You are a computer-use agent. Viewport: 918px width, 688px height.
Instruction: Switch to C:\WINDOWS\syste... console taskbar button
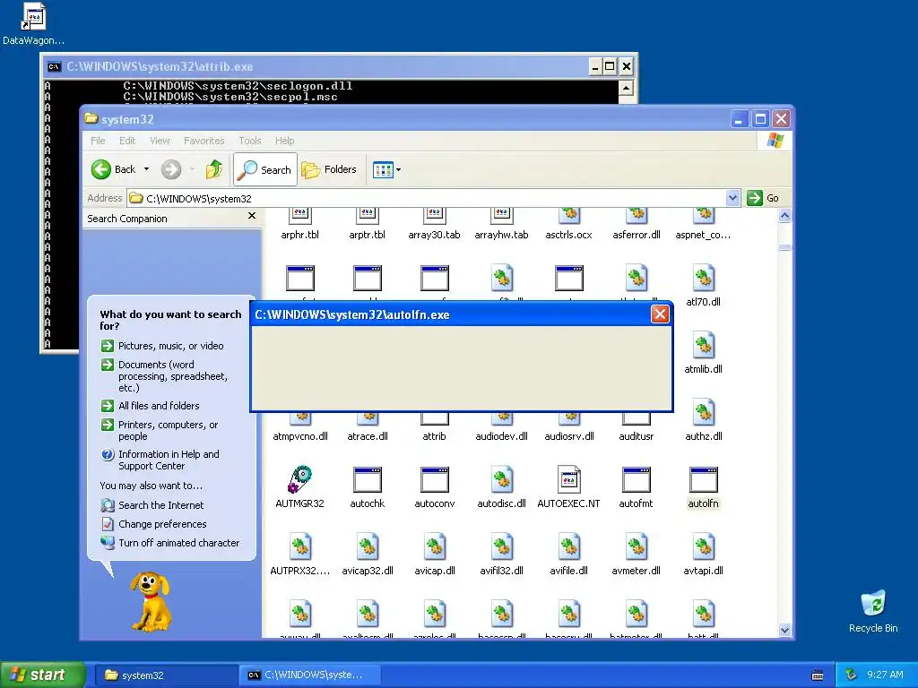[309, 675]
